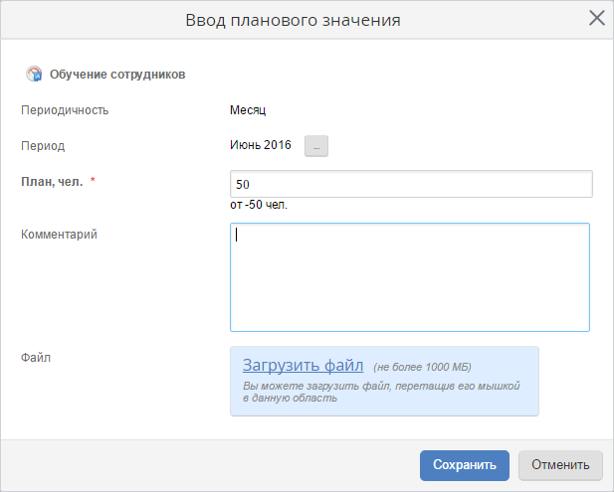Click the Периодичность label
The width and height of the screenshot is (614, 492).
click(65, 110)
